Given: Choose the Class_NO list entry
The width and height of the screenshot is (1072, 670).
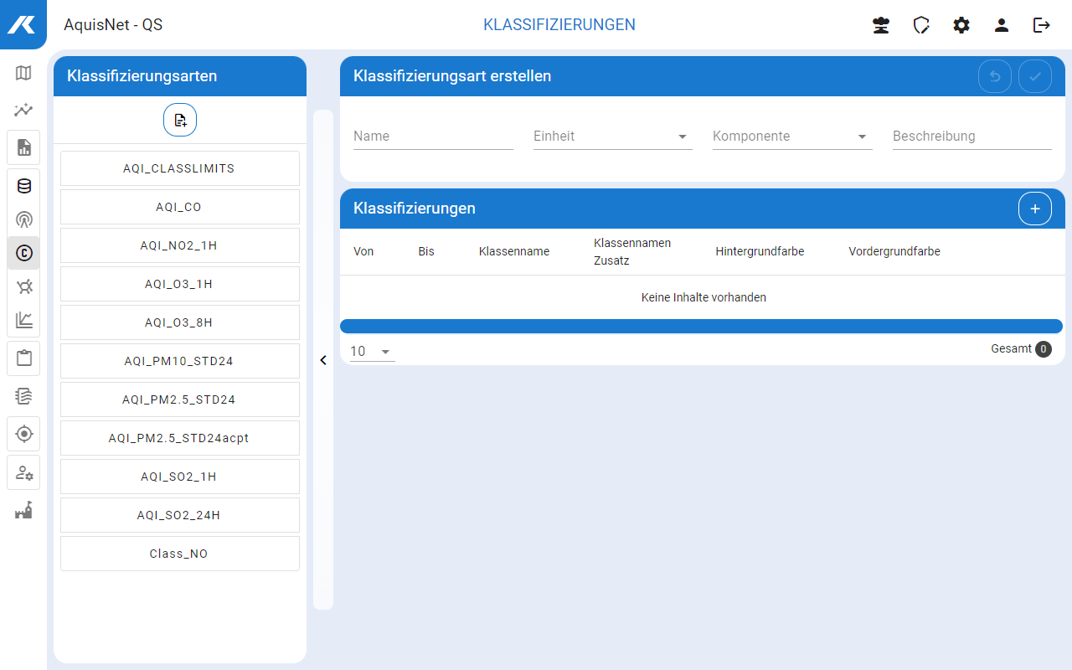Looking at the screenshot, I should tap(179, 554).
